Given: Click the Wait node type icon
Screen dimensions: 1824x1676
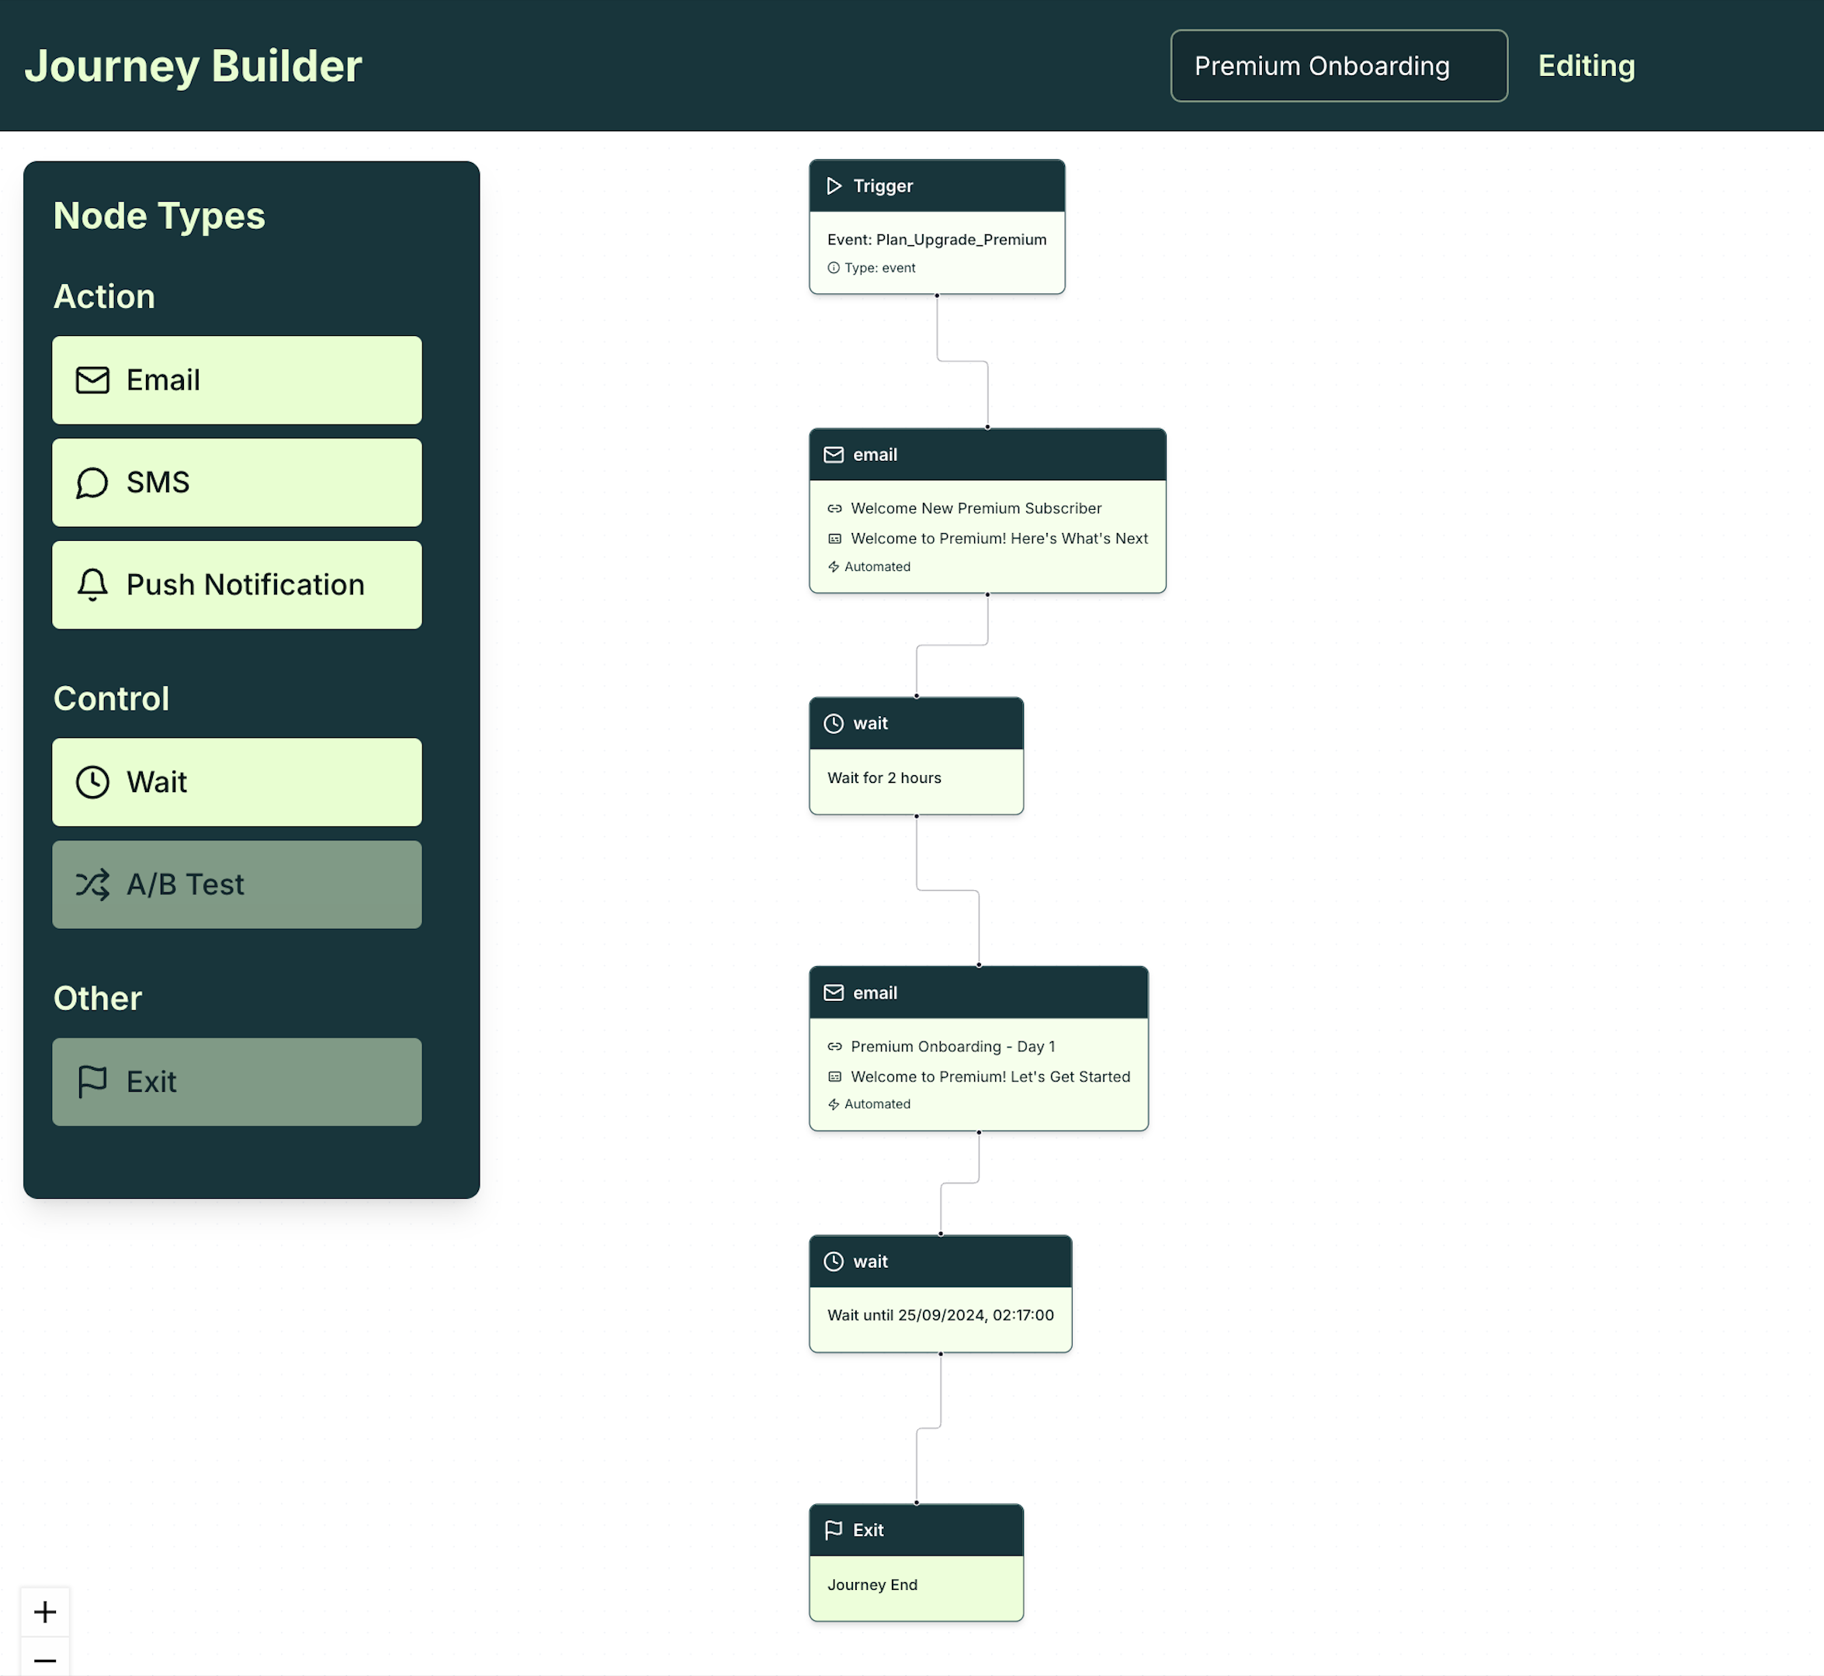Looking at the screenshot, I should click(92, 781).
